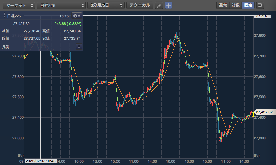Select the pencil drawing tool
This screenshot has width=276, height=165.
pyautogui.click(x=159, y=6)
